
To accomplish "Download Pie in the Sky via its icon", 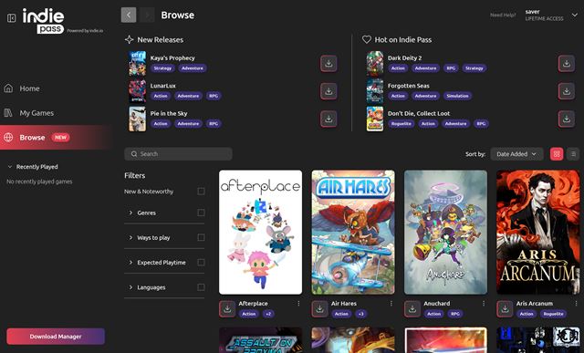I will point(328,119).
